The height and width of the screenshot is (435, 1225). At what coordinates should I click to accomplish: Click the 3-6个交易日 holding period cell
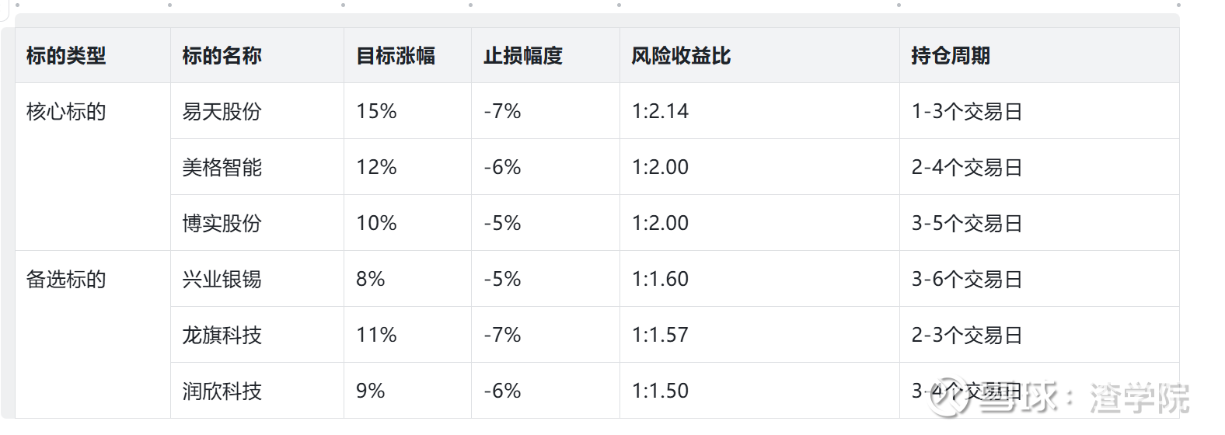pos(966,280)
